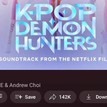107x107 pixels.
Task: Open share options showing 142K
Action: pos(60,97)
